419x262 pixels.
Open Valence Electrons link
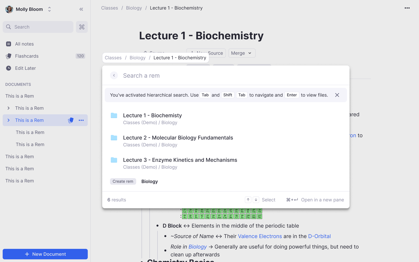point(260,236)
